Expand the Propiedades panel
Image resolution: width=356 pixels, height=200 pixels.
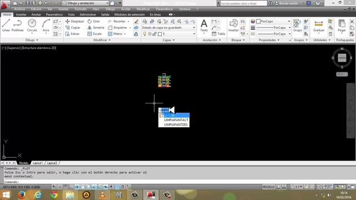[x=269, y=40]
